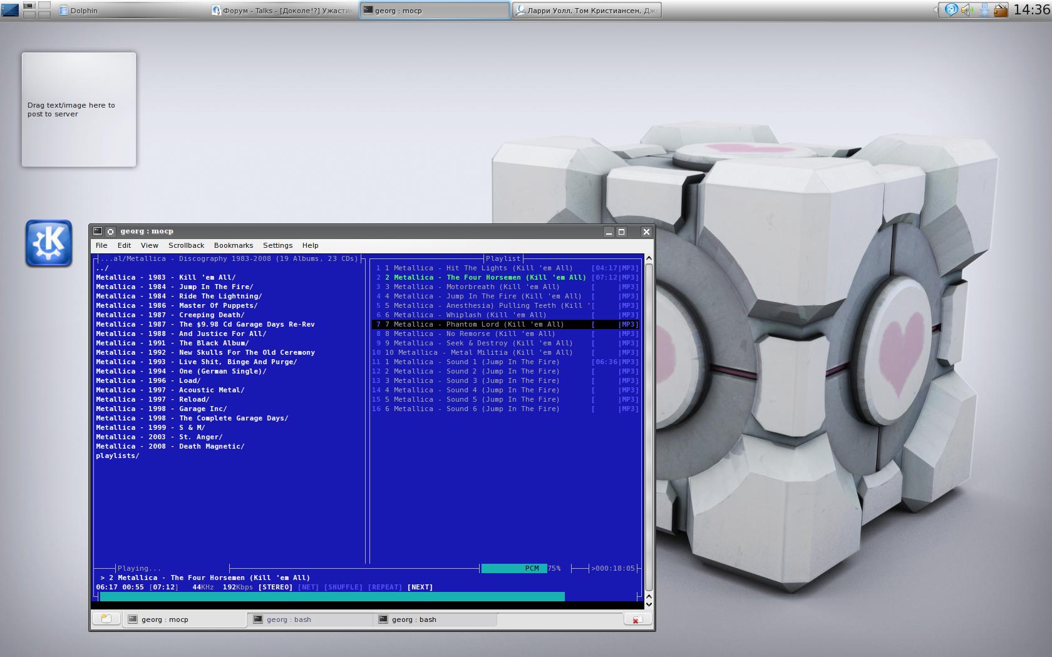Open Kopete chat tray icon

951,10
